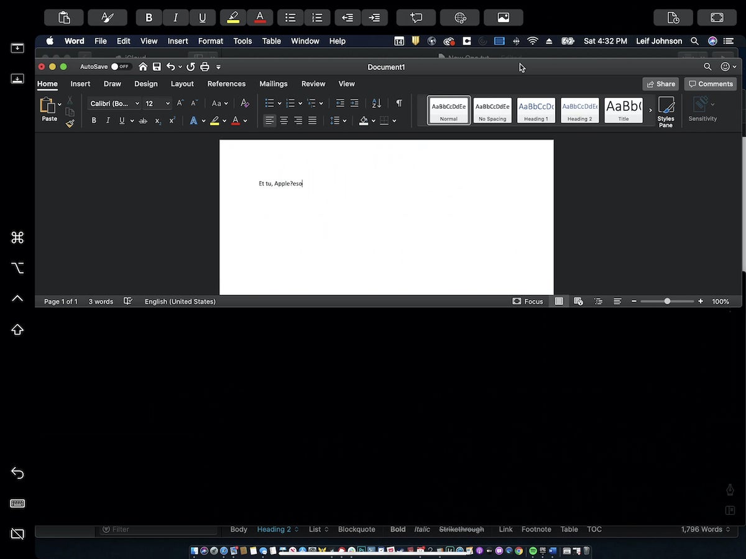Open the Format menu in the macOS menu bar
Viewport: 746px width, 559px height.
(x=211, y=41)
